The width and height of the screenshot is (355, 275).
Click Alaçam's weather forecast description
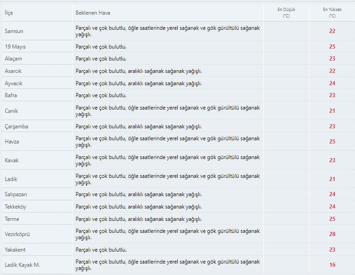[101, 59]
